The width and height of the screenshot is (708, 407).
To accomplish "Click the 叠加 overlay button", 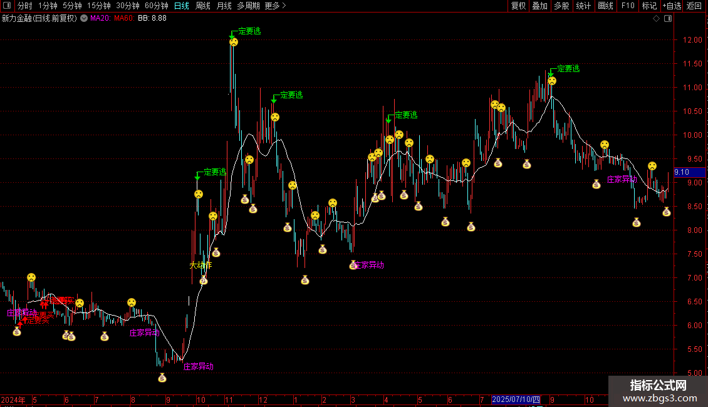I will 539,6.
